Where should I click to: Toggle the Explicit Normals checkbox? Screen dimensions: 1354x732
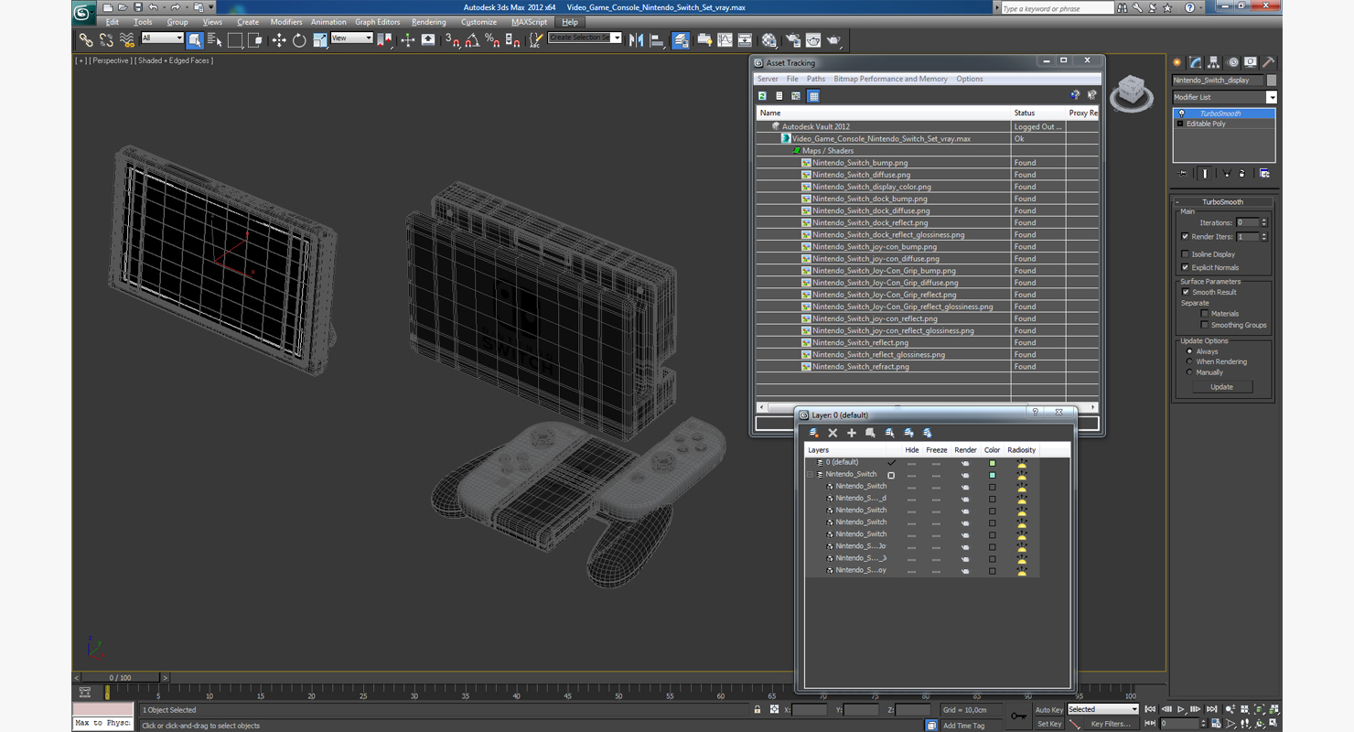tap(1186, 267)
